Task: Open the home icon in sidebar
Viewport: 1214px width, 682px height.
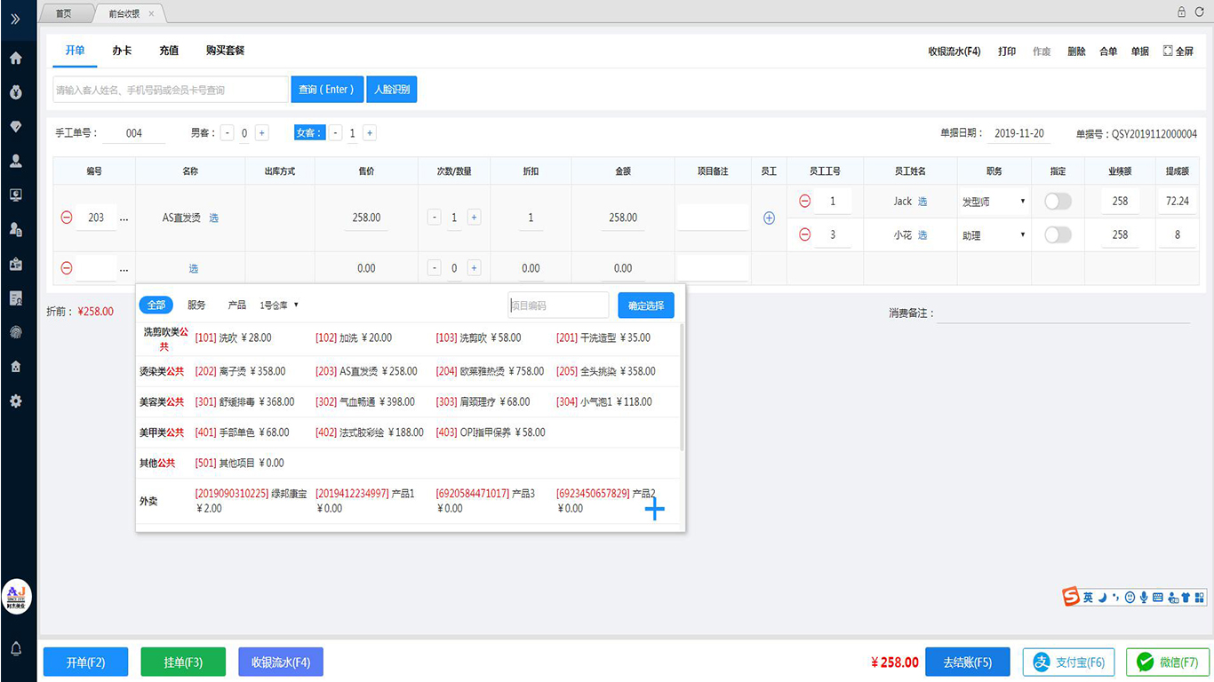Action: tap(16, 59)
